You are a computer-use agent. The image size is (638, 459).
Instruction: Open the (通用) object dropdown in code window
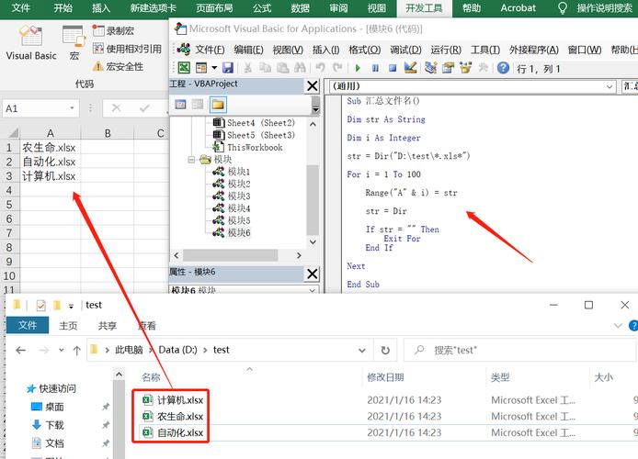click(x=610, y=86)
